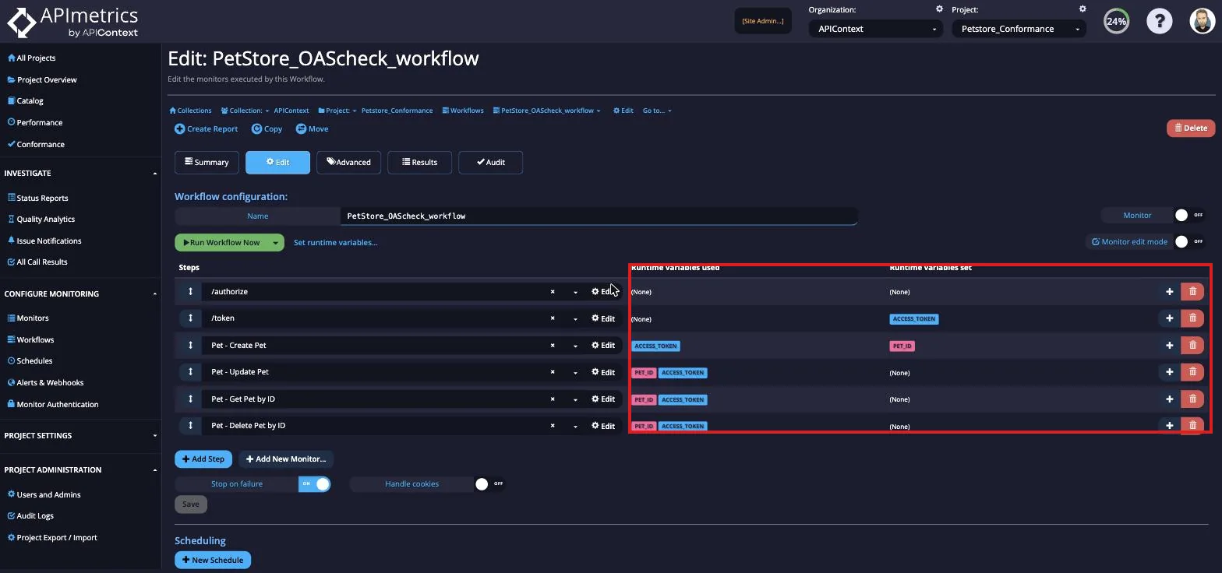Add a step after Pet - Create Pet
Image resolution: width=1222 pixels, height=573 pixels.
click(x=1169, y=345)
